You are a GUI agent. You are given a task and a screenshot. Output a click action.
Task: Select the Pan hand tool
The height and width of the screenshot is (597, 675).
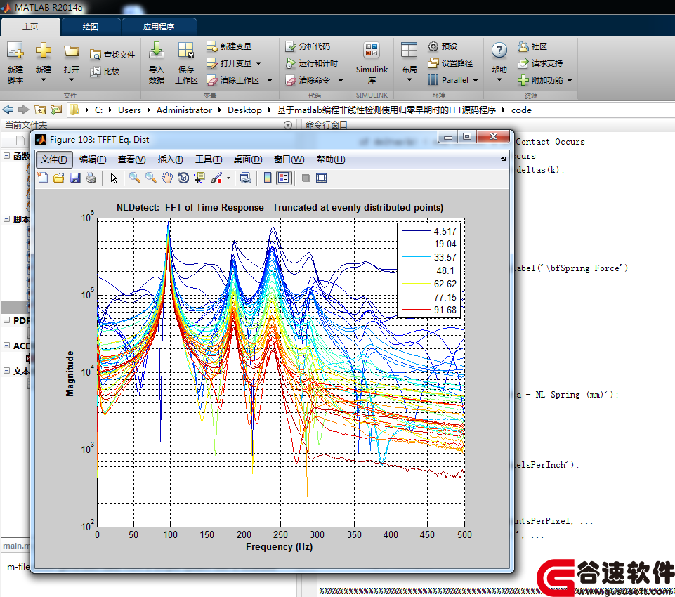click(x=167, y=178)
